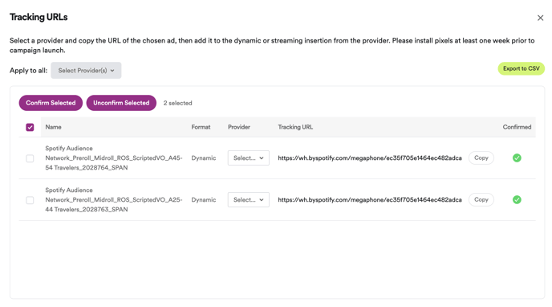This screenshot has width=552, height=307.
Task: Click green confirmed checkmark for A25-44 Travelers row
Action: 517,200
